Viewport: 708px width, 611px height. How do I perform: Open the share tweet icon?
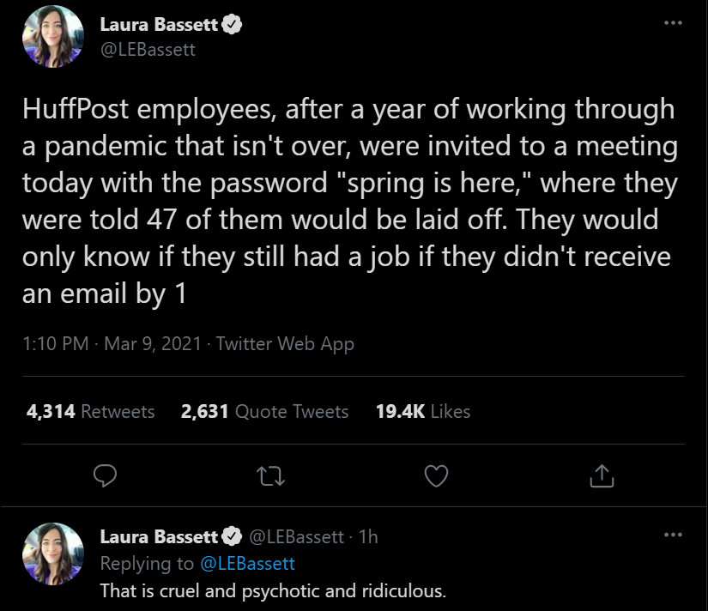pos(602,475)
